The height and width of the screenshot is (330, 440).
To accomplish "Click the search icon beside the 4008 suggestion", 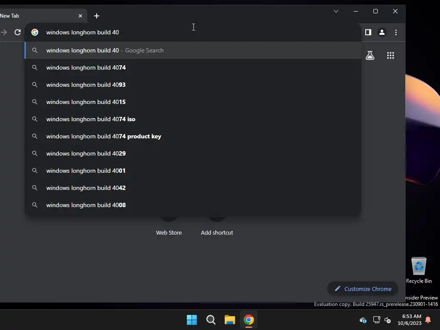I will 35,205.
